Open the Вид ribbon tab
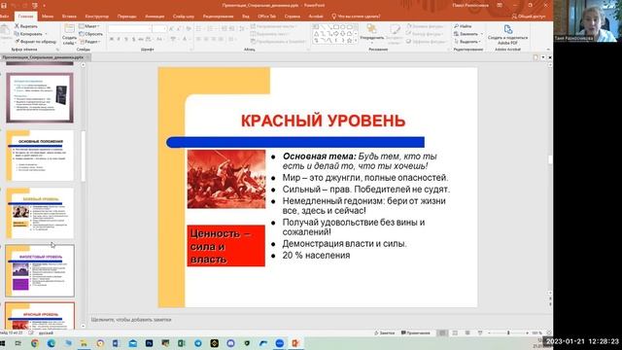The width and height of the screenshot is (622, 350). click(x=246, y=17)
